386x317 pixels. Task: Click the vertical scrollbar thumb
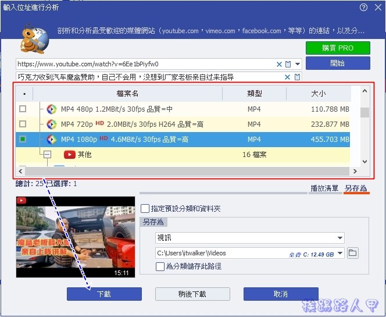(x=365, y=113)
